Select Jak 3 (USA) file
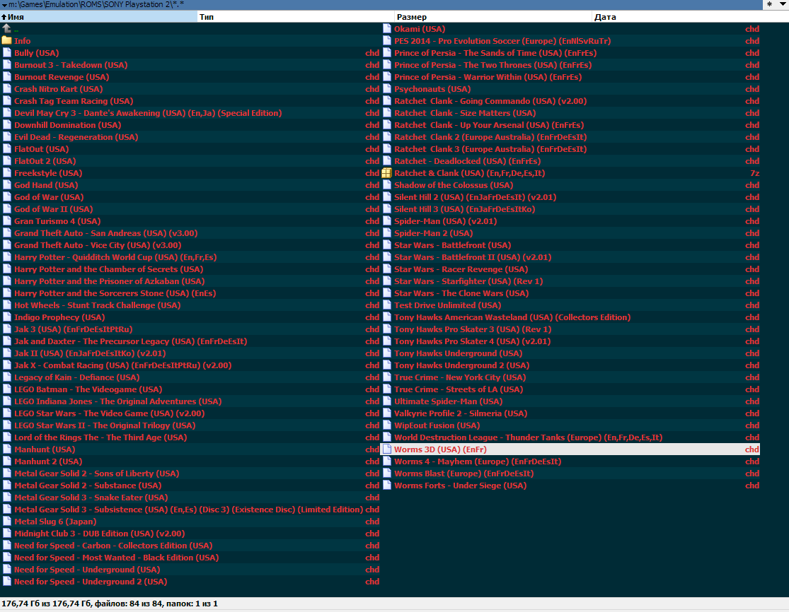Image resolution: width=789 pixels, height=612 pixels. pos(74,329)
